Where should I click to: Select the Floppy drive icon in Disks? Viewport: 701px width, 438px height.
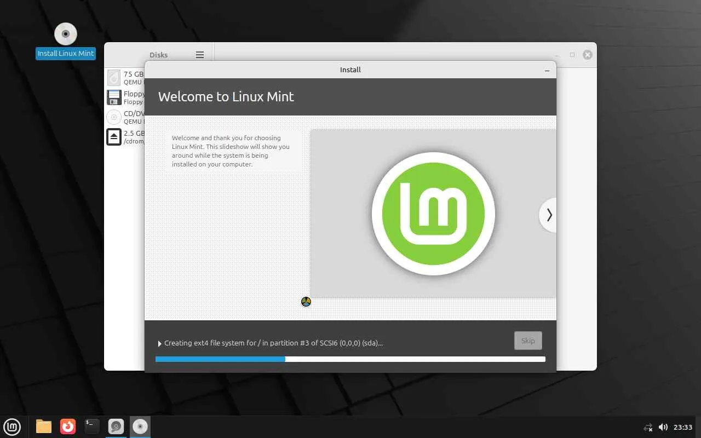114,97
